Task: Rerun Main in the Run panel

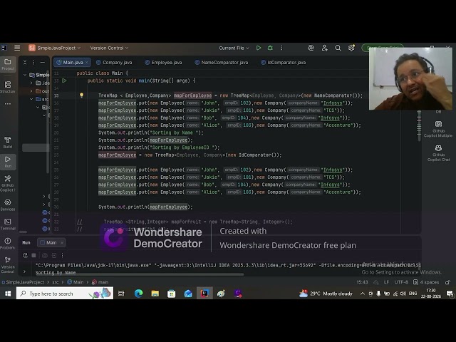Action: point(25,255)
